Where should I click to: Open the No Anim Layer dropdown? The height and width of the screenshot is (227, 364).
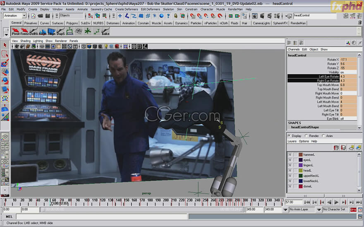[x=285, y=210]
